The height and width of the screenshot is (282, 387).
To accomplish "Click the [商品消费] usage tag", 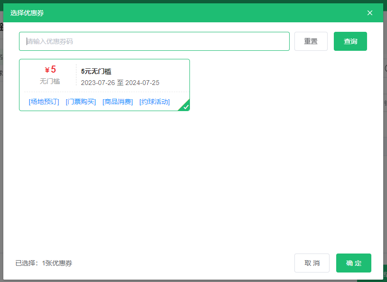I will [x=118, y=102].
